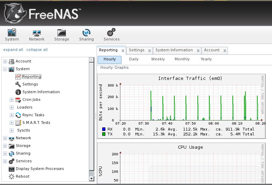Image resolution: width=272 pixels, height=185 pixels.
Task: Open the Services toolbar icon
Action: (111, 35)
